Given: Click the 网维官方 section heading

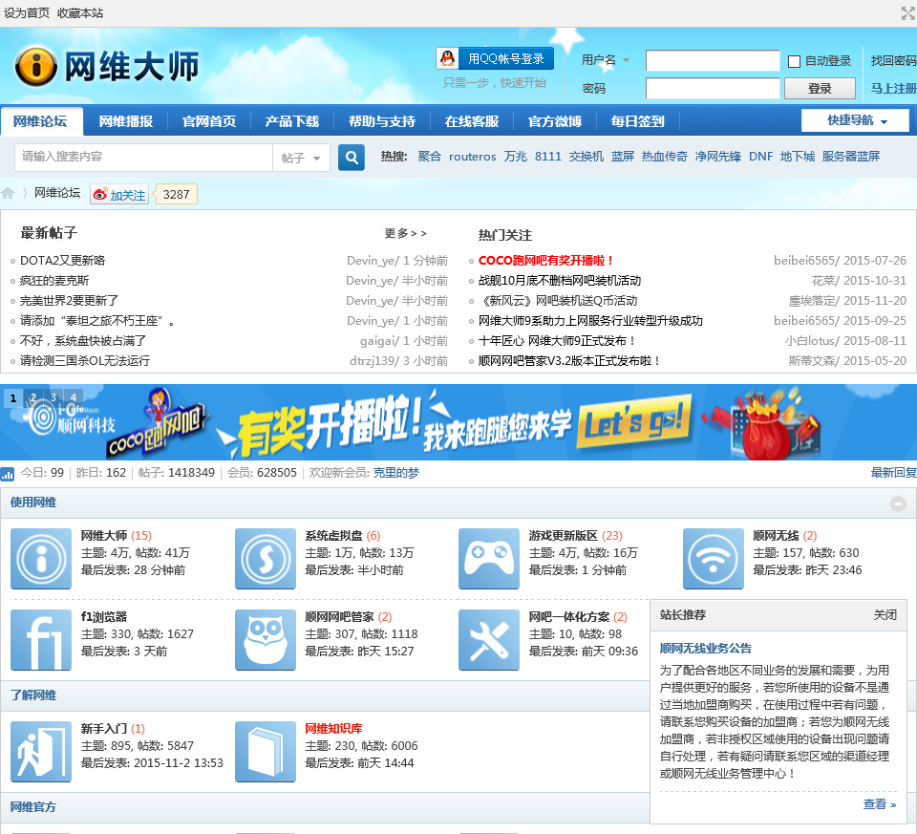Looking at the screenshot, I should click(x=33, y=807).
